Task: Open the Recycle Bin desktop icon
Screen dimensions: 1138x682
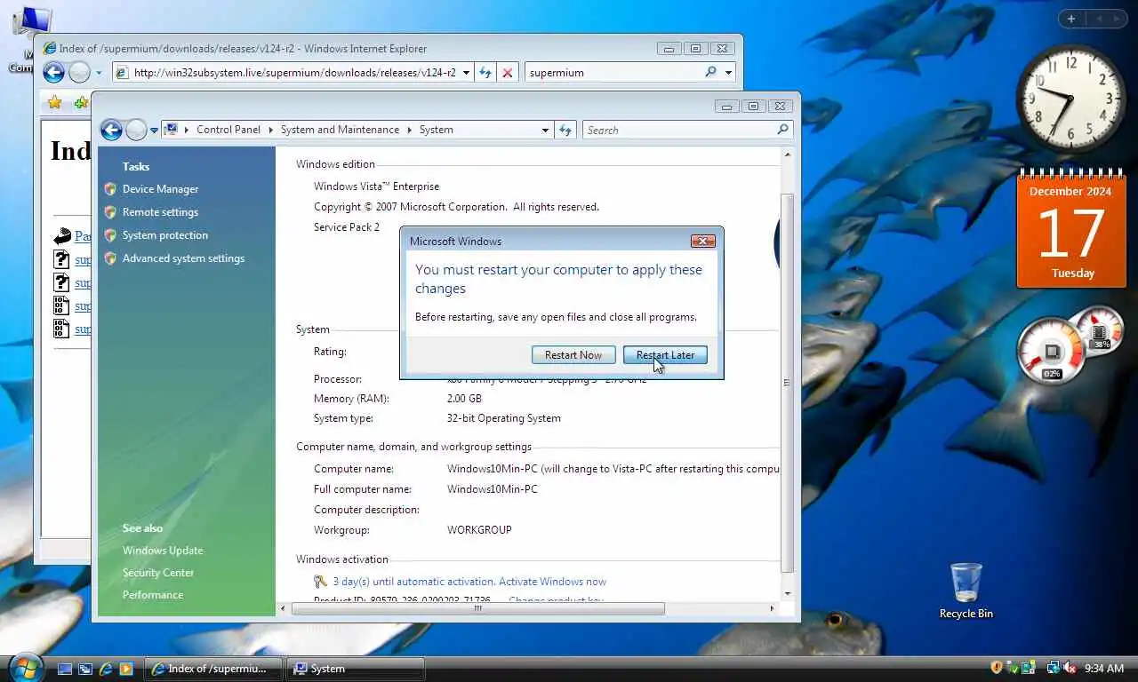Action: click(x=966, y=591)
